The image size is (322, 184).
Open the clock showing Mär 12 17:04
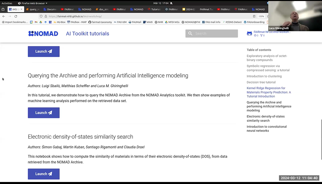pos(161,3)
